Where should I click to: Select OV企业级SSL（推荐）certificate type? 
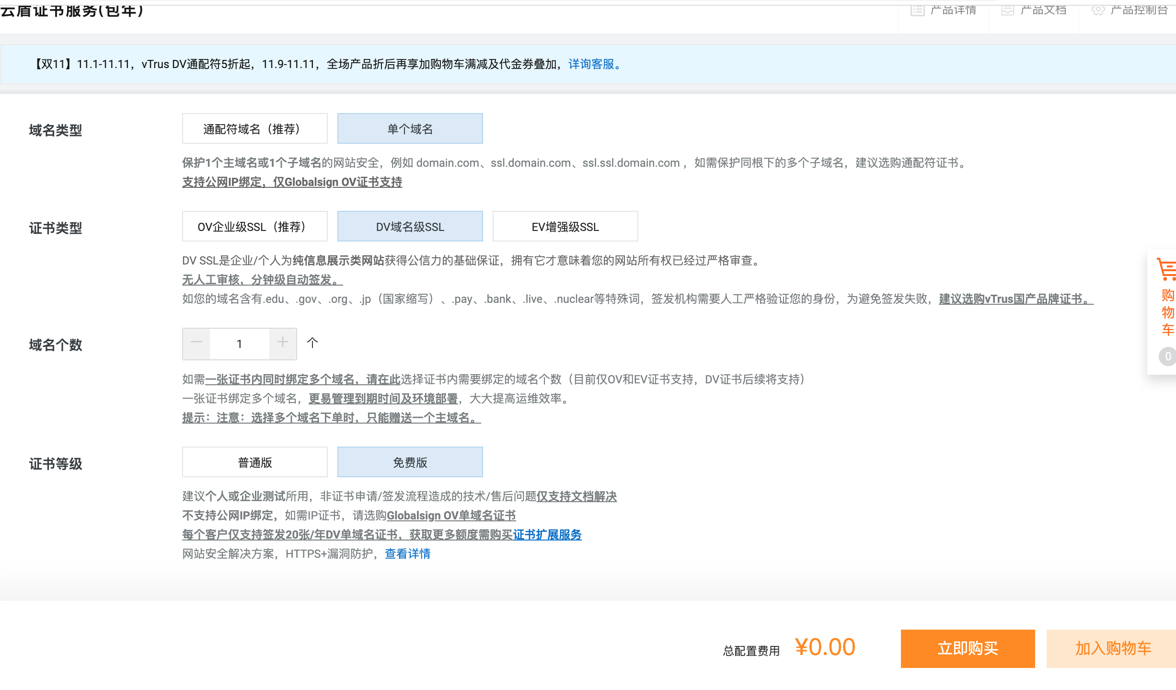pos(255,226)
